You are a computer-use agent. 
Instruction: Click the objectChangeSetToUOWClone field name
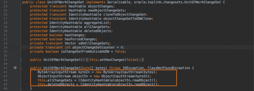[x=127, y=19]
